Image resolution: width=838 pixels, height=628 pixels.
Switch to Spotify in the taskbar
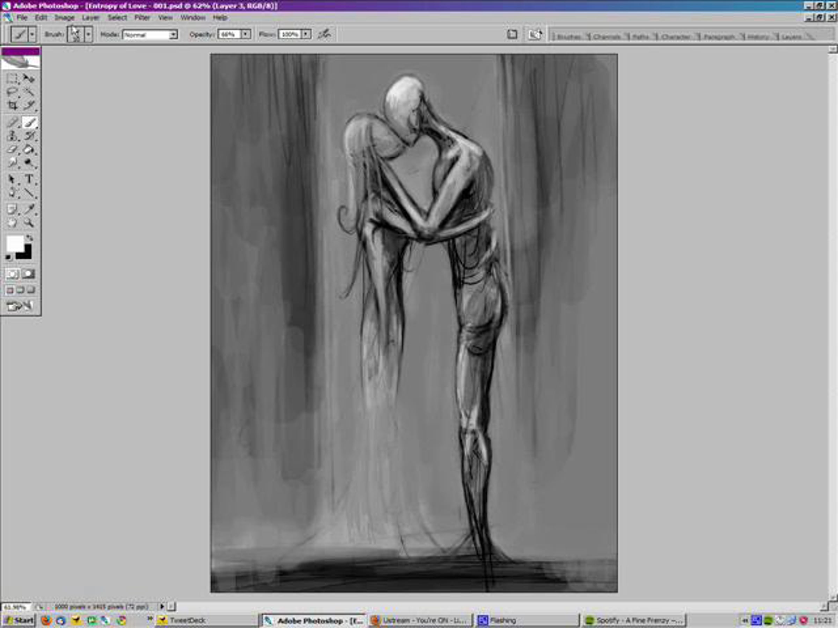pos(634,620)
